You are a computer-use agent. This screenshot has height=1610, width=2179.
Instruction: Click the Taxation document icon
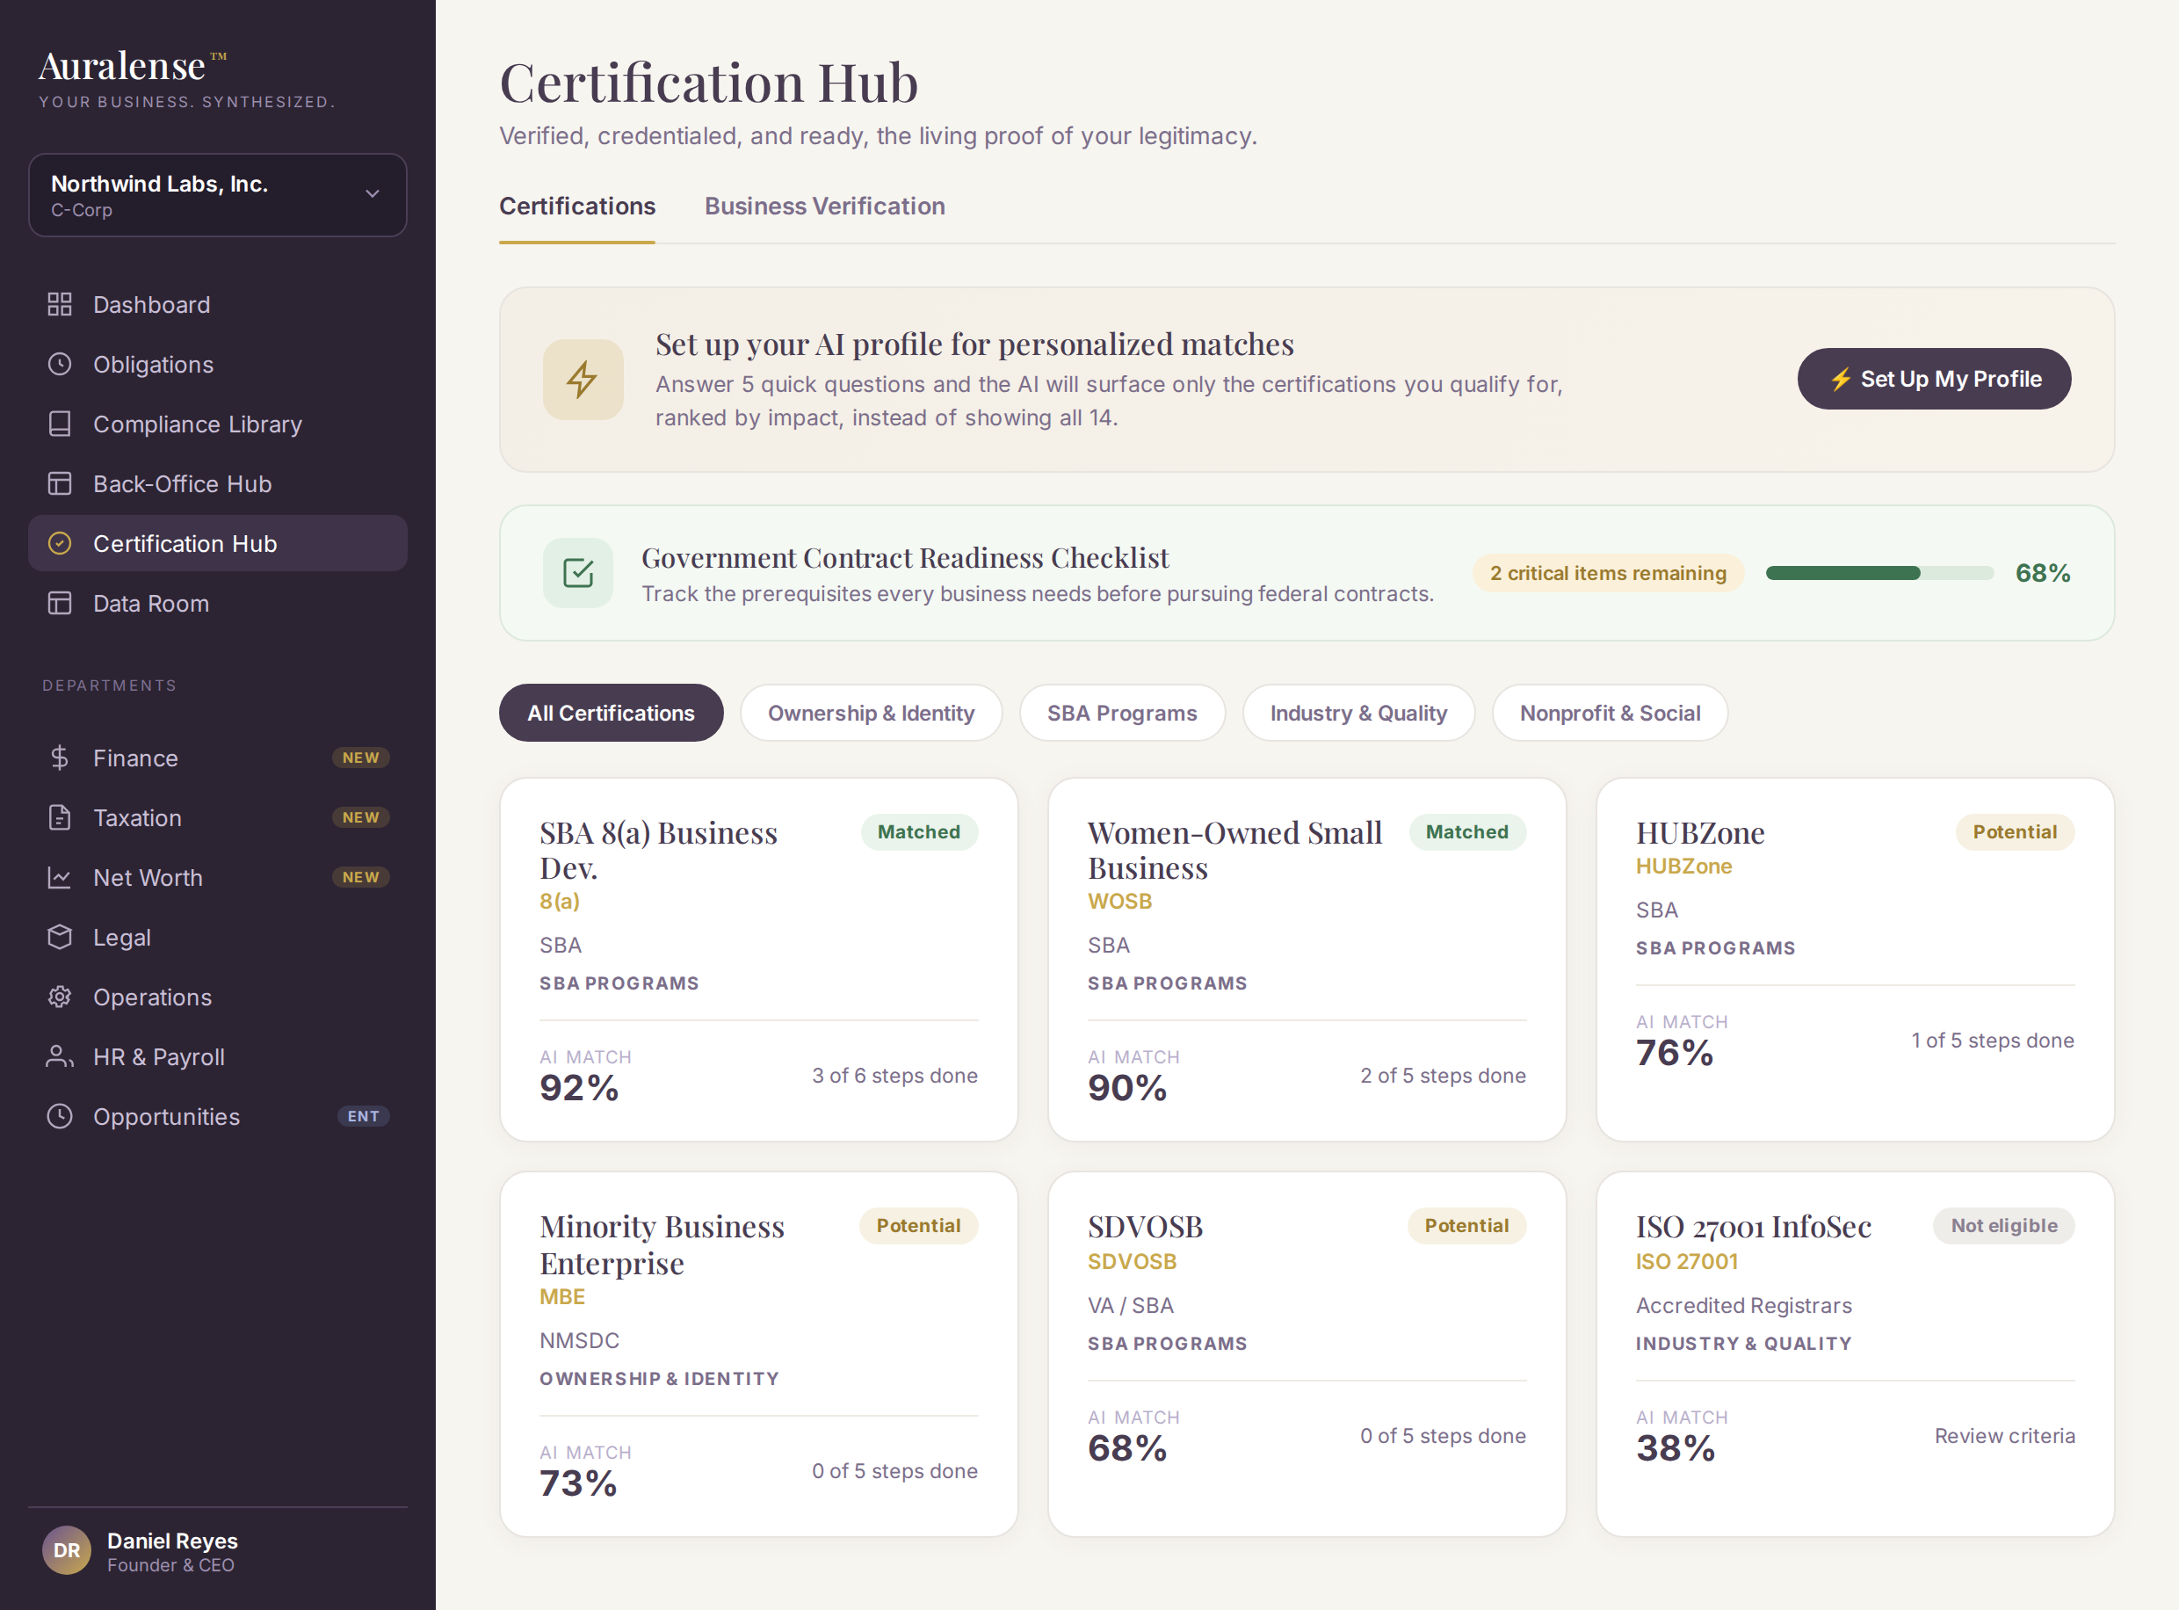(x=60, y=817)
